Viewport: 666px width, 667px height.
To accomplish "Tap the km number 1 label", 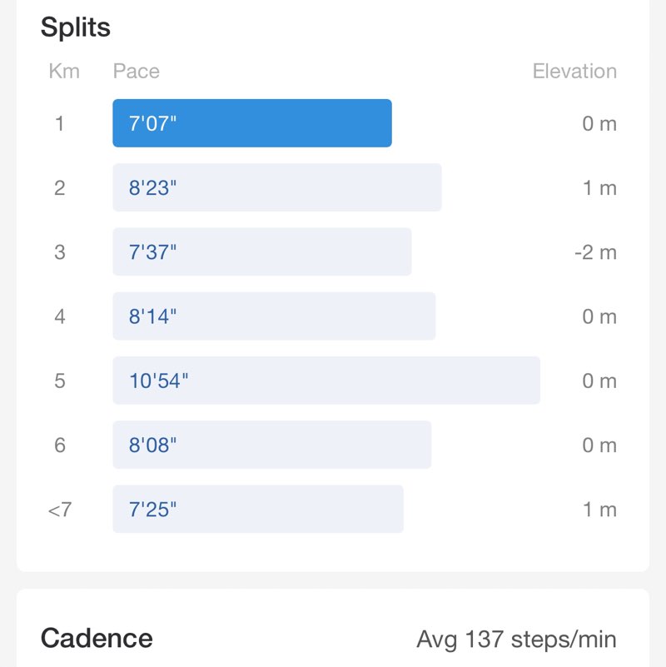I will 60,124.
